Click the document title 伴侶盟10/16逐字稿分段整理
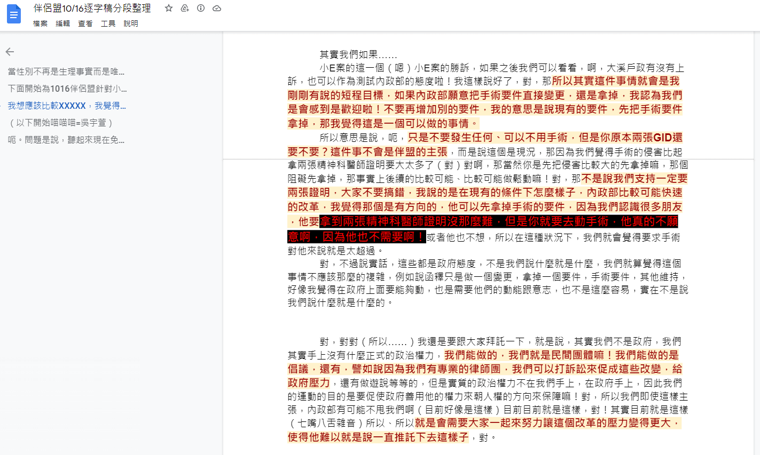Screen dimensions: 760x455 (92, 8)
